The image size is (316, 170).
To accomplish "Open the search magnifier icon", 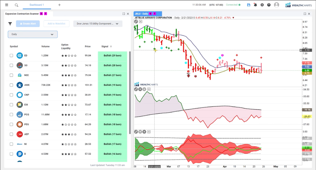I will click(16, 5).
